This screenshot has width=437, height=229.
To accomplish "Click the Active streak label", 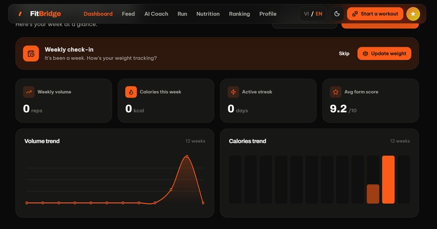I will [x=257, y=92].
